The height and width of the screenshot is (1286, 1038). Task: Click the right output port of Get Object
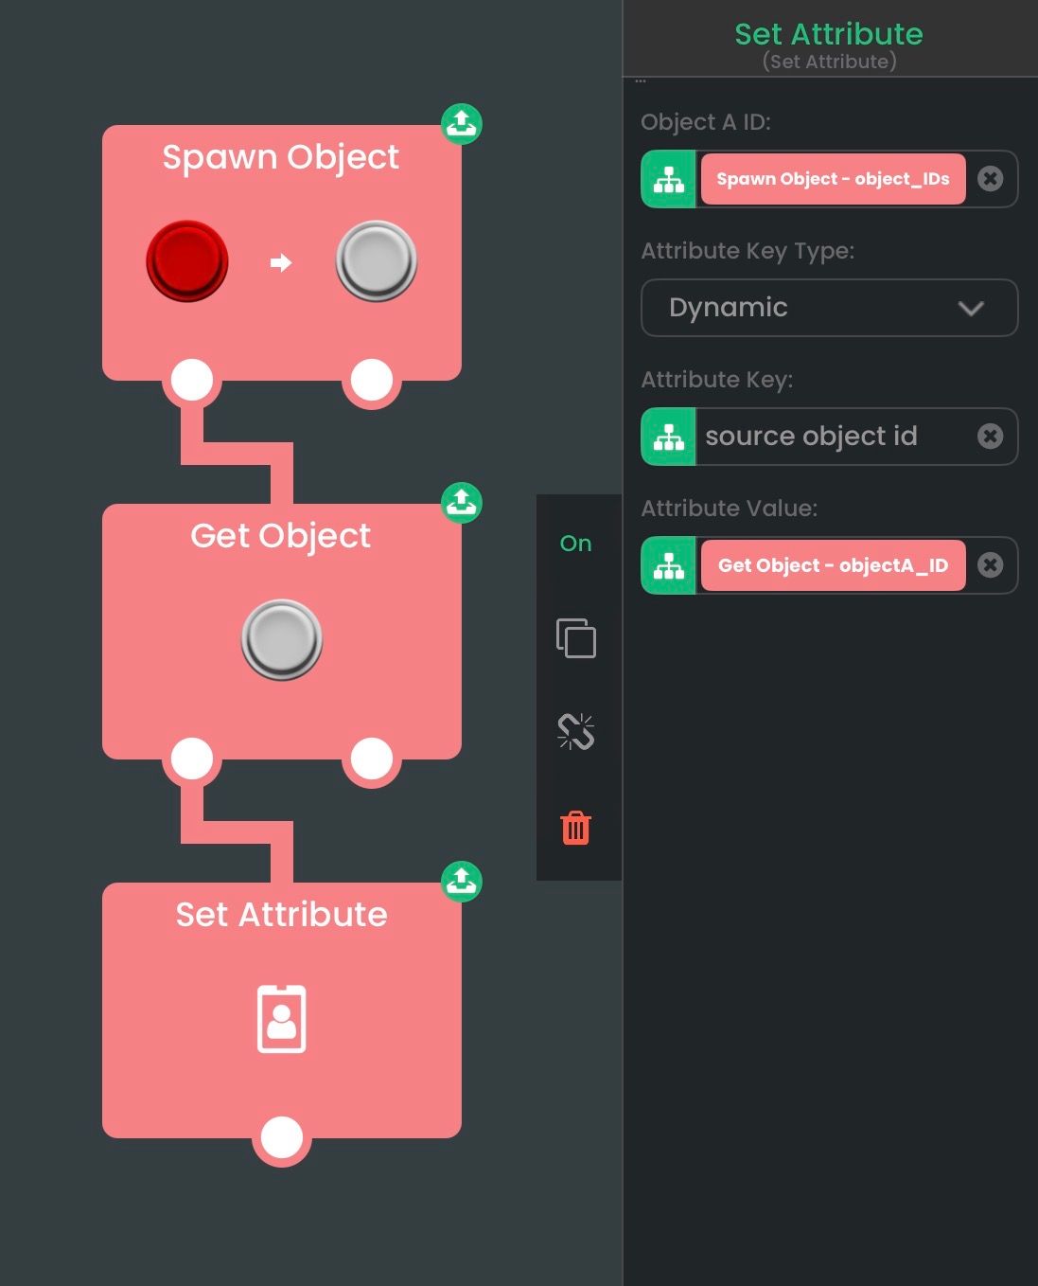point(372,759)
